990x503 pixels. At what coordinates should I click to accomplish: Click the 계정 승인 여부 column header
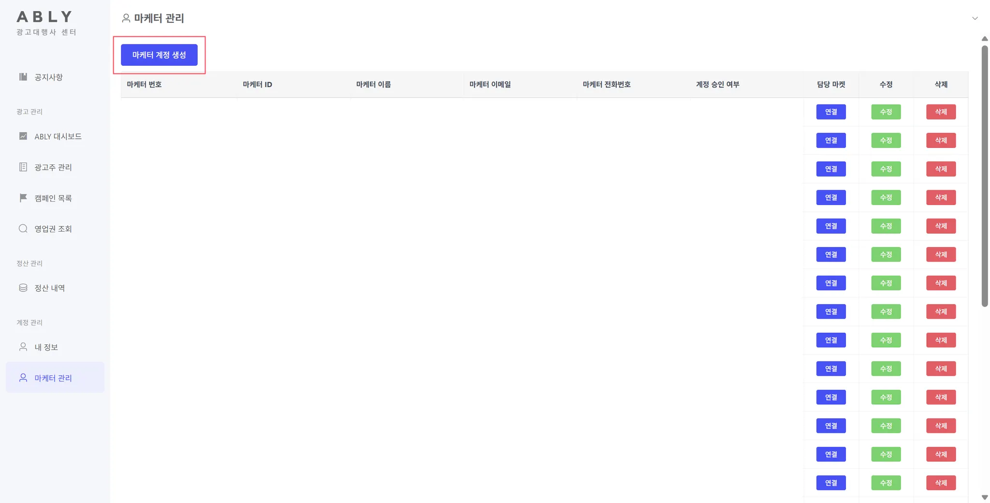[717, 84]
